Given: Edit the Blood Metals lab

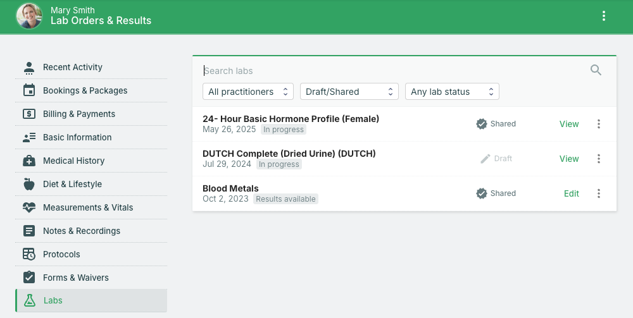Looking at the screenshot, I should [x=571, y=193].
